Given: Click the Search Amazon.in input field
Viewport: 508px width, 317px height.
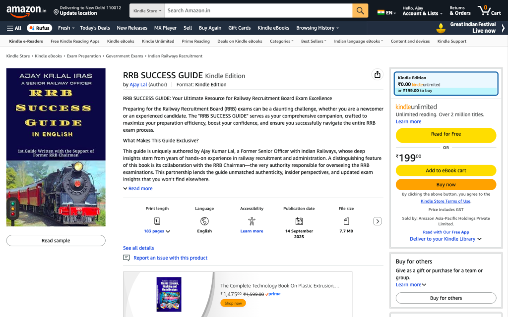Looking at the screenshot, I should coord(258,10).
